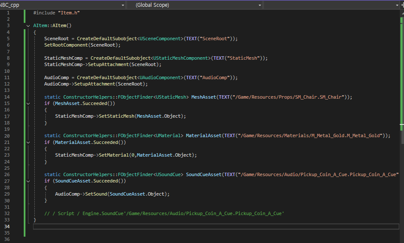Click UStaticMesh type on line 14
This screenshot has width=404, height=243.
tap(171, 97)
